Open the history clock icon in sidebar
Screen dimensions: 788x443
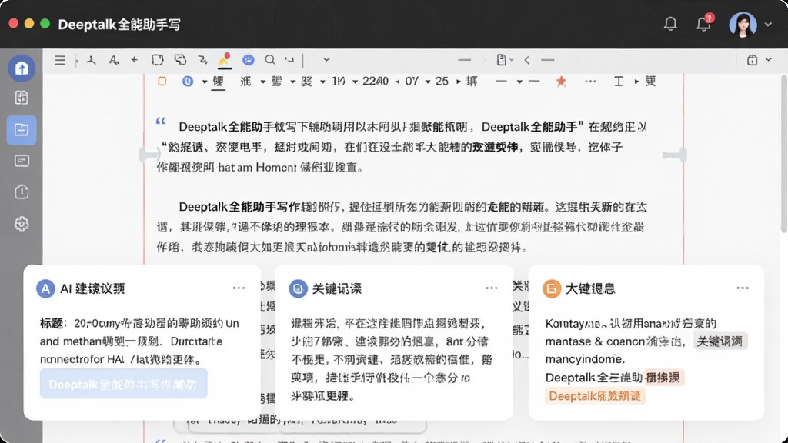tap(22, 192)
